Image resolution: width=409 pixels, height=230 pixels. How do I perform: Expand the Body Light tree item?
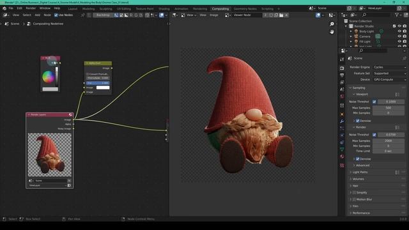coord(351,31)
